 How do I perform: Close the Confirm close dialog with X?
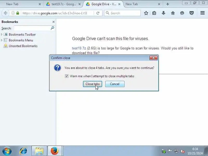click(x=153, y=58)
